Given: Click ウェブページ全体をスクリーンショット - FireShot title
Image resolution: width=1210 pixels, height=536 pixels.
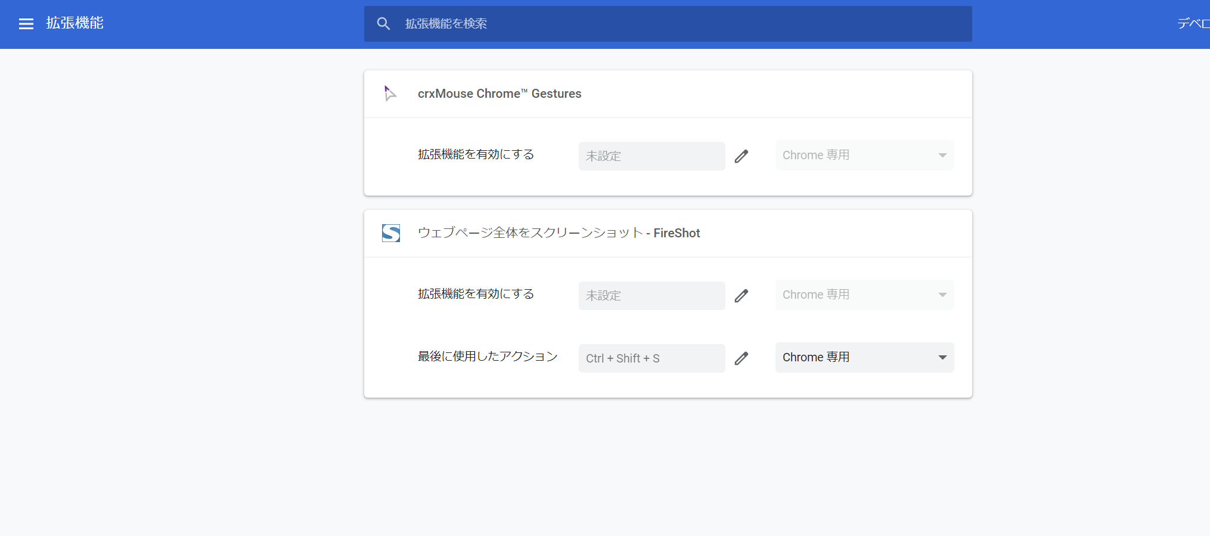Looking at the screenshot, I should point(559,233).
